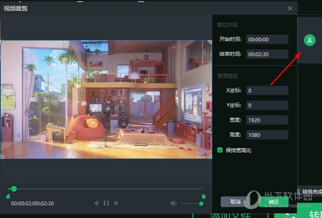Screen dimensions: 322x218
Task: Click the green scissors cut icon
Action: [x=310, y=40]
